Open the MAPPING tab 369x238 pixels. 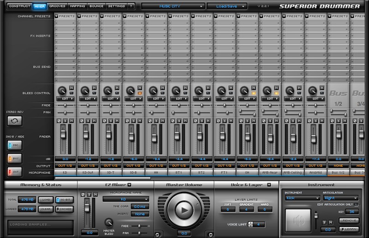click(x=77, y=6)
